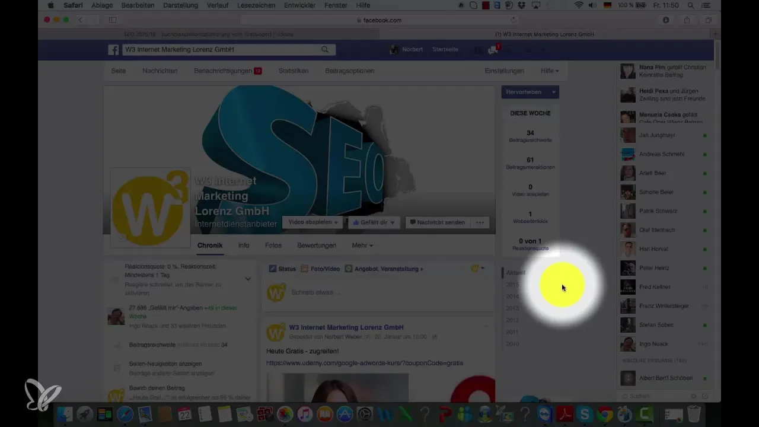
Task: Open the messages icon with red badge
Action: [493, 50]
